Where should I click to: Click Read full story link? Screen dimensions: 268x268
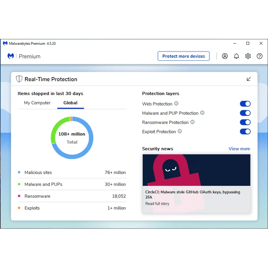click(x=157, y=204)
